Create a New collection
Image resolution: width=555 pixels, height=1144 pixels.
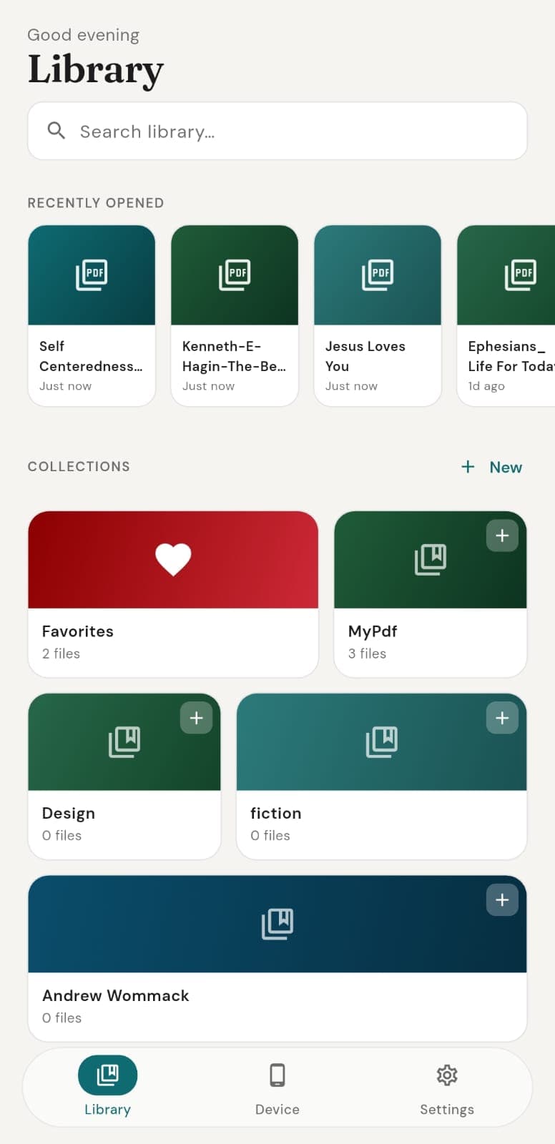[x=491, y=467]
